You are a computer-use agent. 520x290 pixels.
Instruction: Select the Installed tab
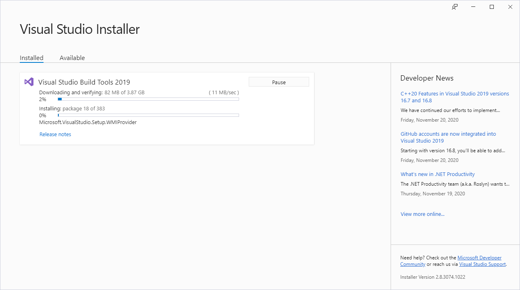(31, 58)
